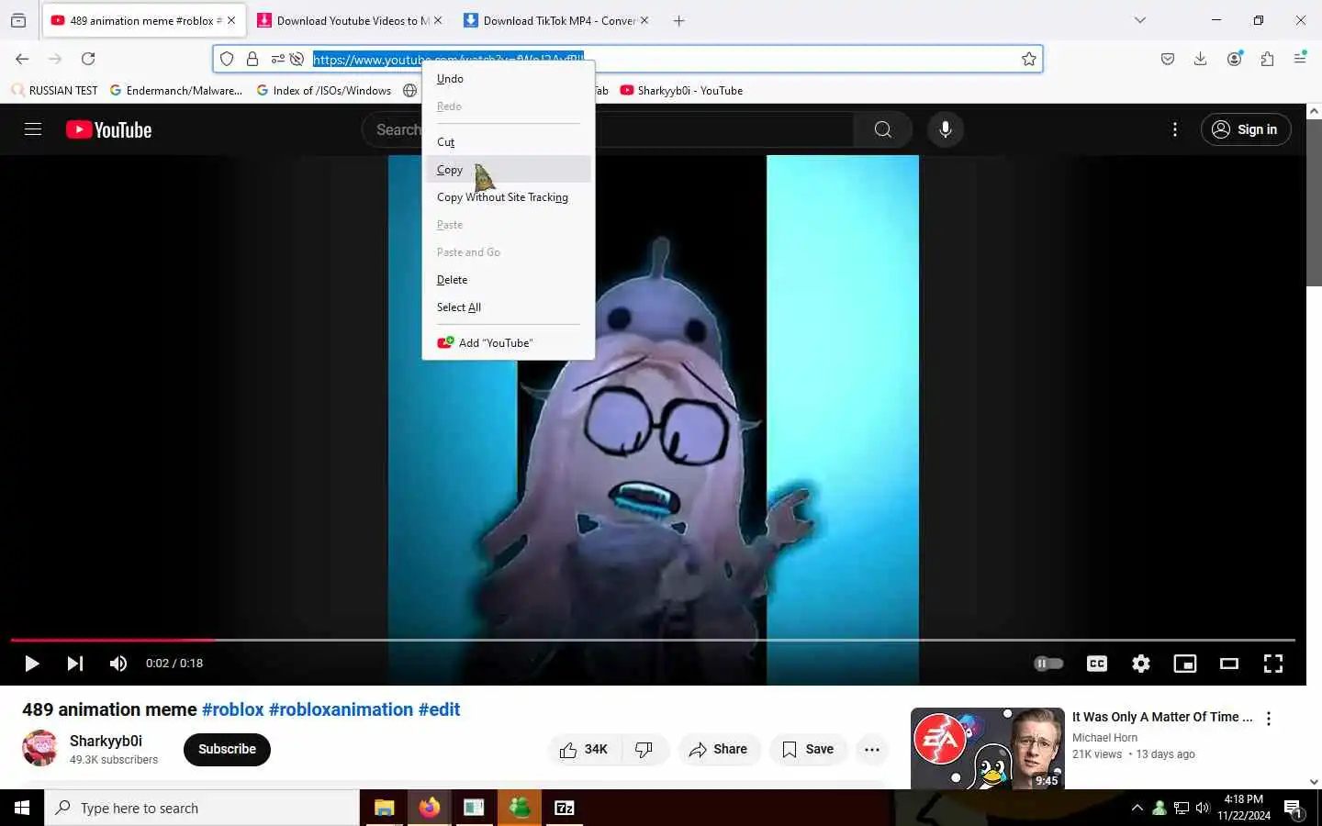Open the Sharkyyb0i channel name link
Viewport: 1322px width, 826px height.
pyautogui.click(x=106, y=742)
